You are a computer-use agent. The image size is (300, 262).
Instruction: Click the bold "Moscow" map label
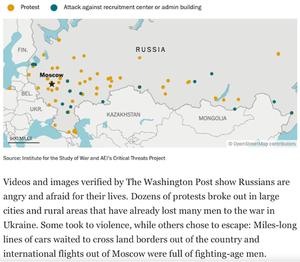(52, 75)
